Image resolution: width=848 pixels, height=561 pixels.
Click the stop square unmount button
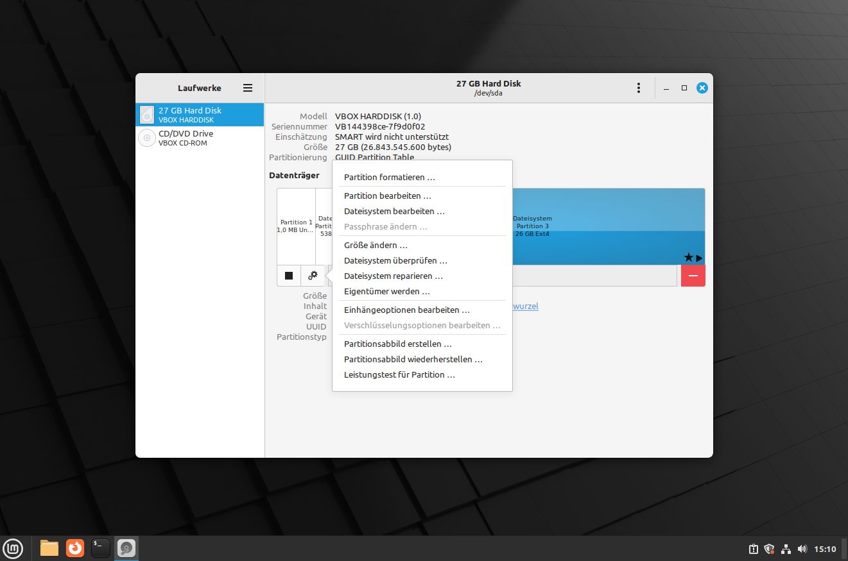click(x=289, y=276)
